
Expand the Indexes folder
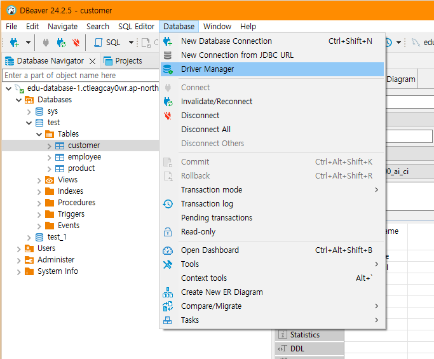tap(39, 192)
